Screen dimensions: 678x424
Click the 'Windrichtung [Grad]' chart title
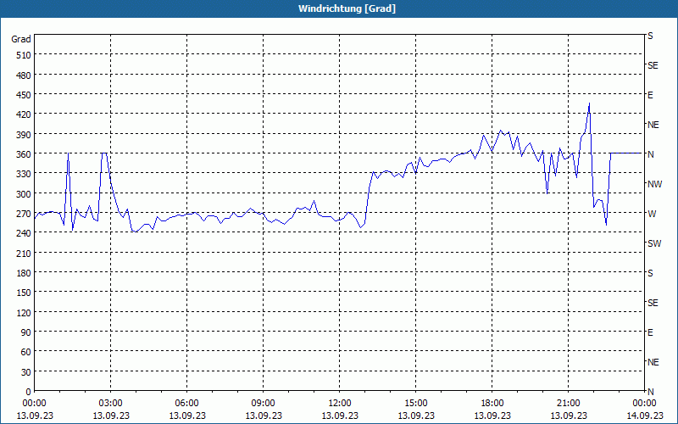347,8
